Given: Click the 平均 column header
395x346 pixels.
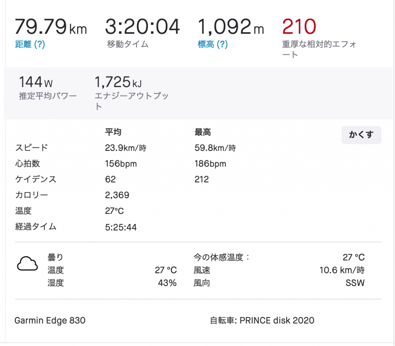Looking at the screenshot, I should 113,132.
